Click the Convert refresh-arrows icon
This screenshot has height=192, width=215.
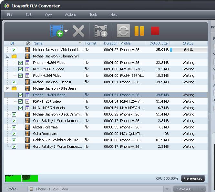pos(123,31)
